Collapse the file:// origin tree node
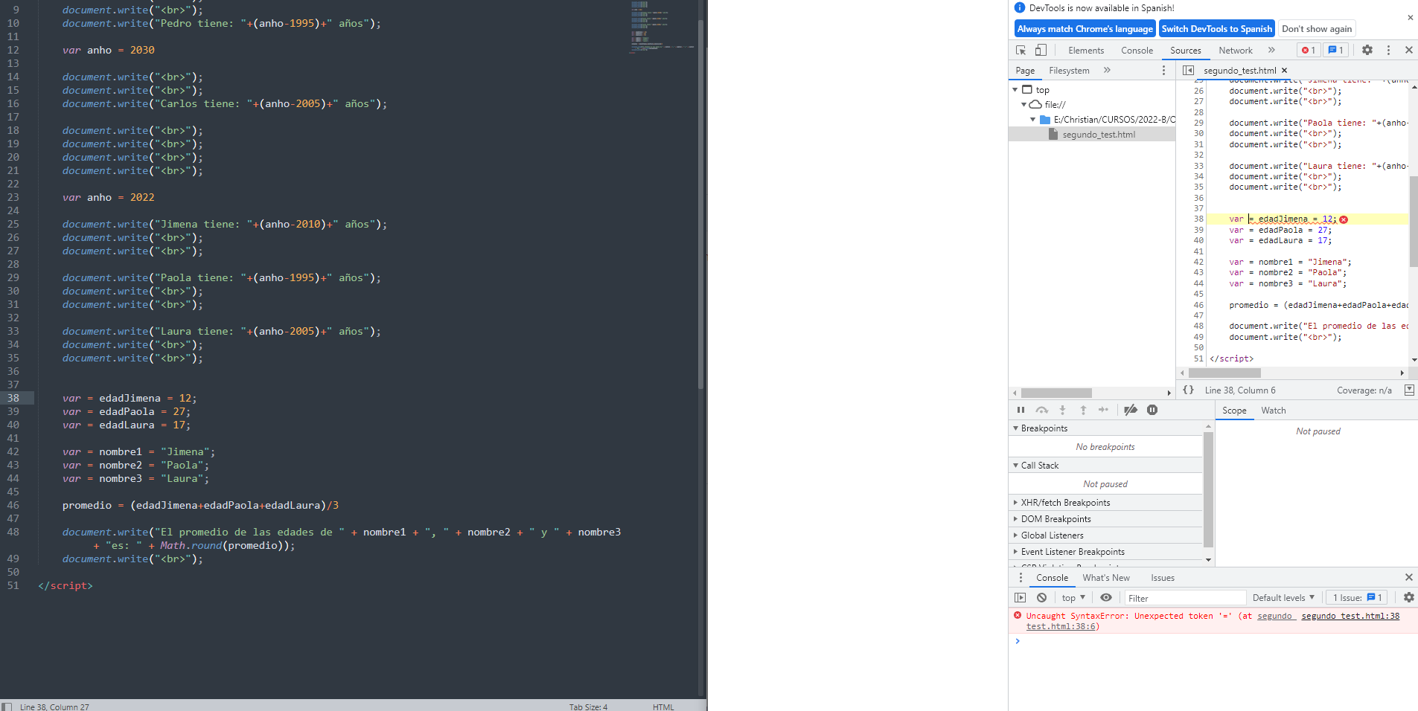The image size is (1418, 711). click(x=1024, y=105)
